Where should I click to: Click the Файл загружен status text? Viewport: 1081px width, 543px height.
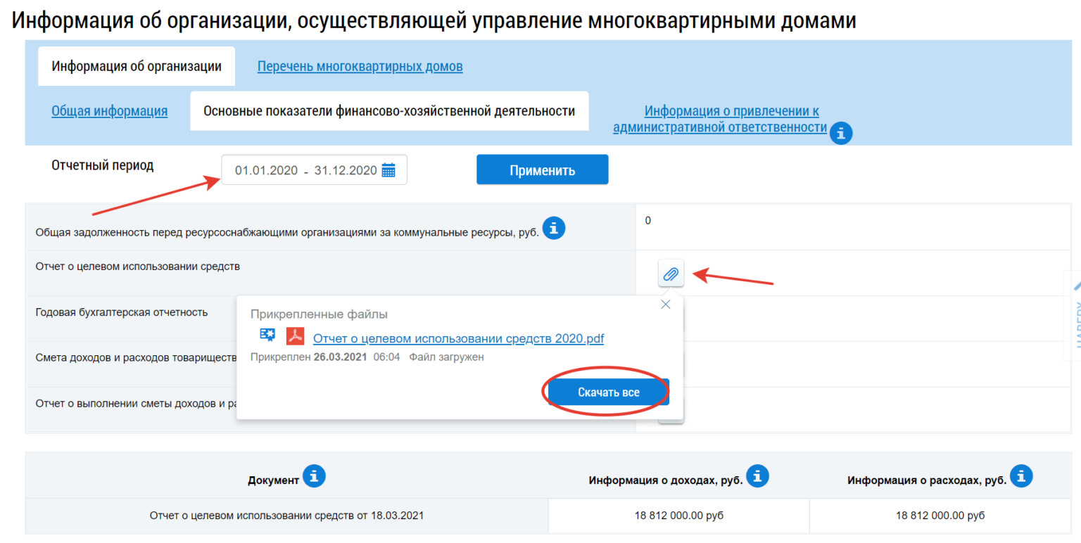pos(447,357)
